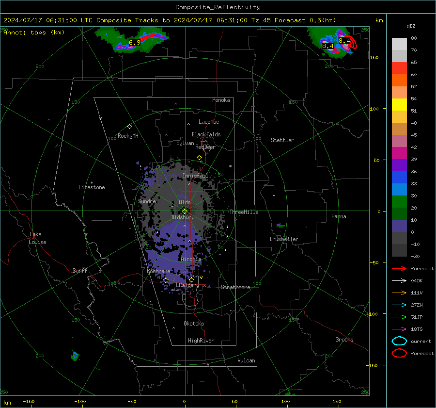Click the magenta 42-39 dBZ color swatch

pos(399,153)
